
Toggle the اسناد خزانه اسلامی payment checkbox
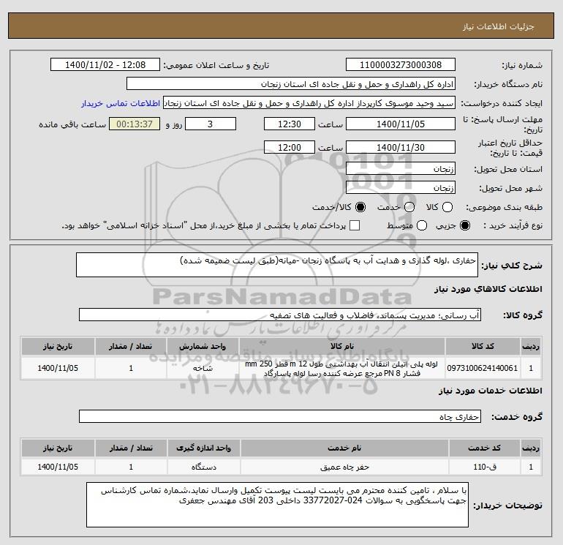[355, 225]
